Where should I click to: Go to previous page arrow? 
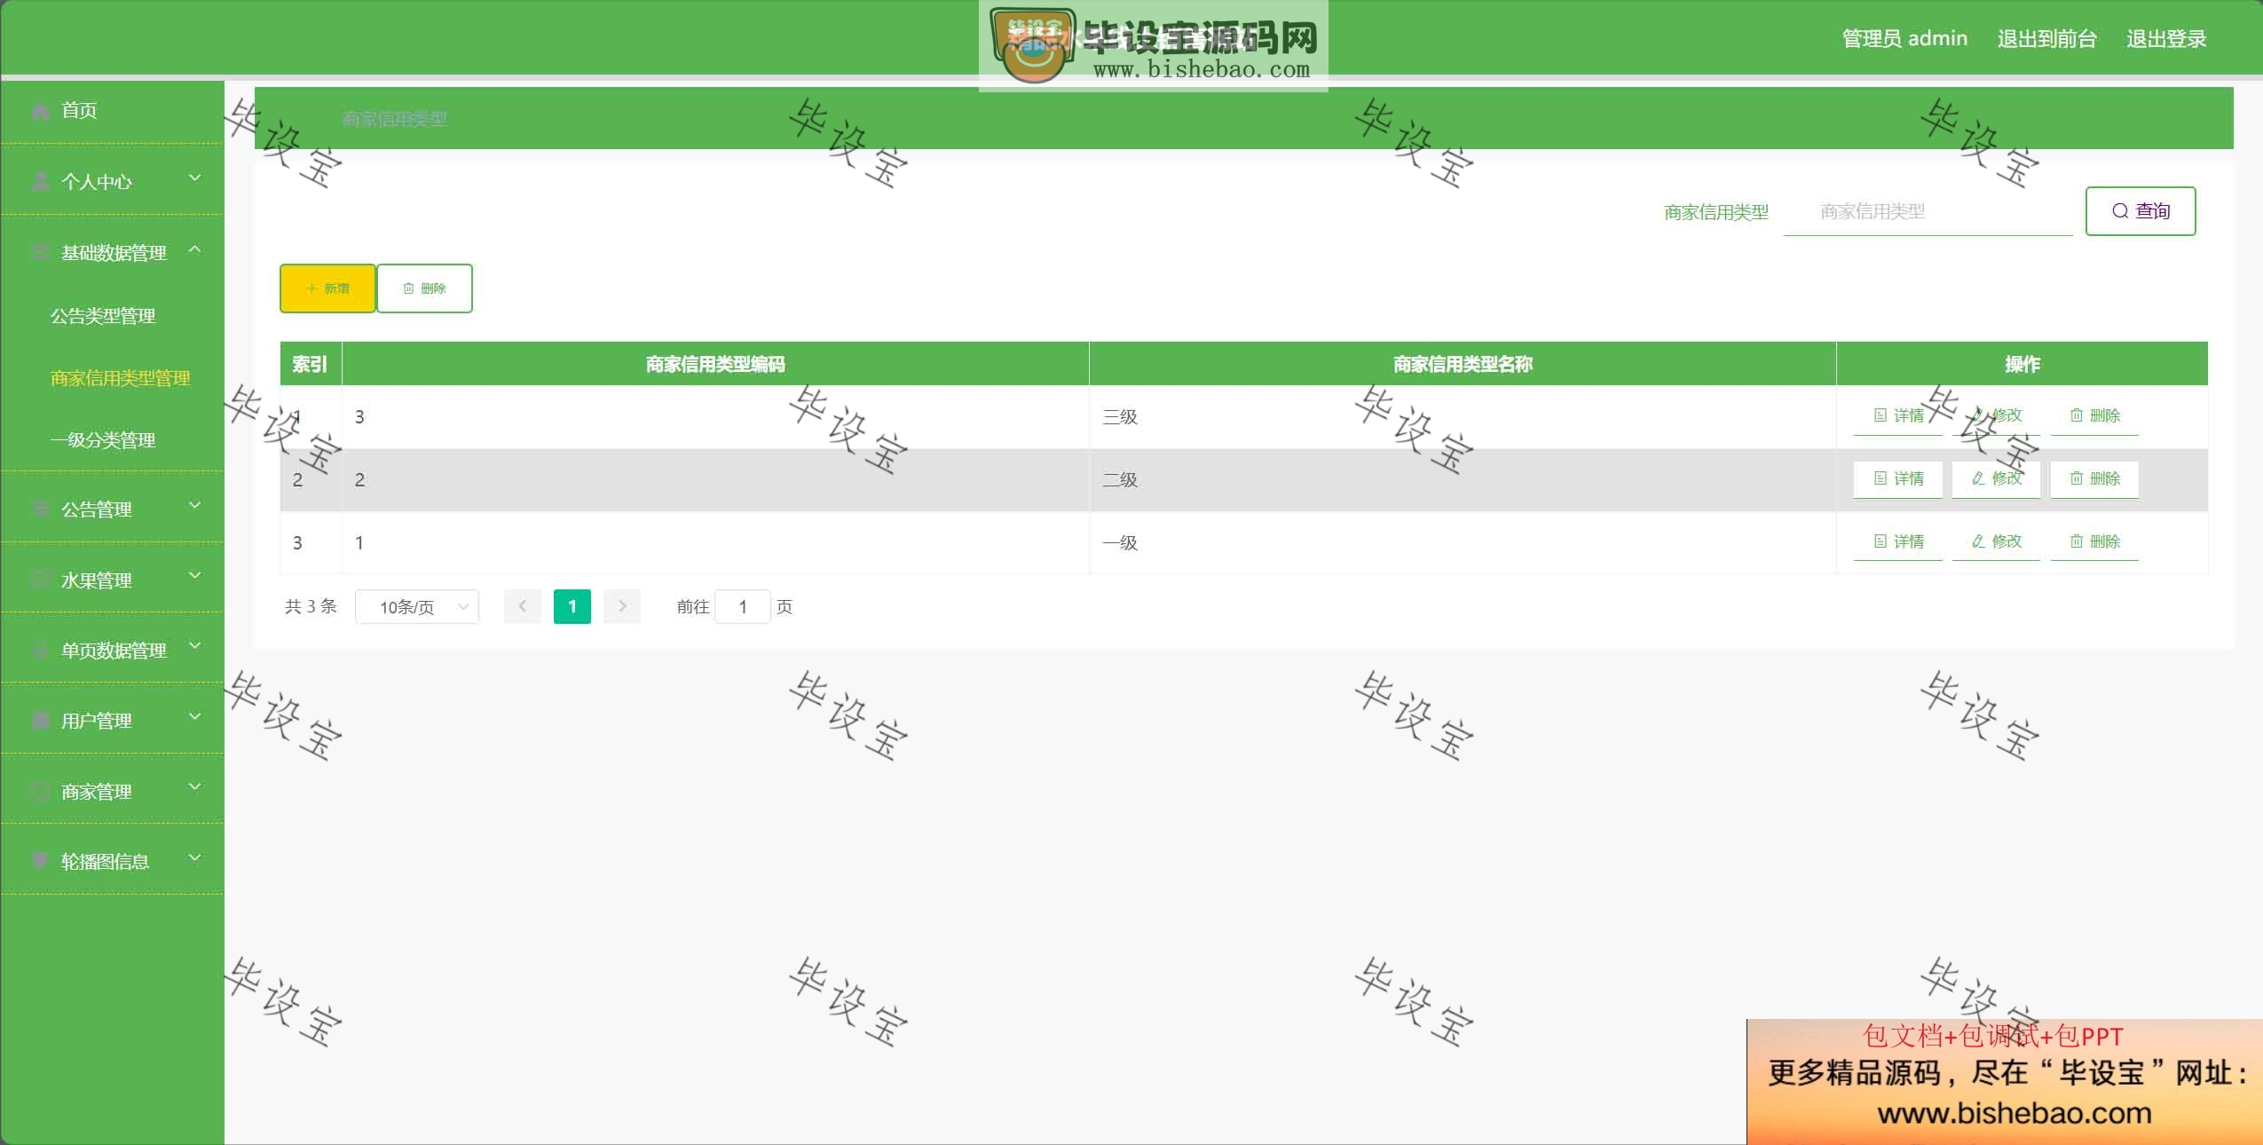(x=523, y=606)
